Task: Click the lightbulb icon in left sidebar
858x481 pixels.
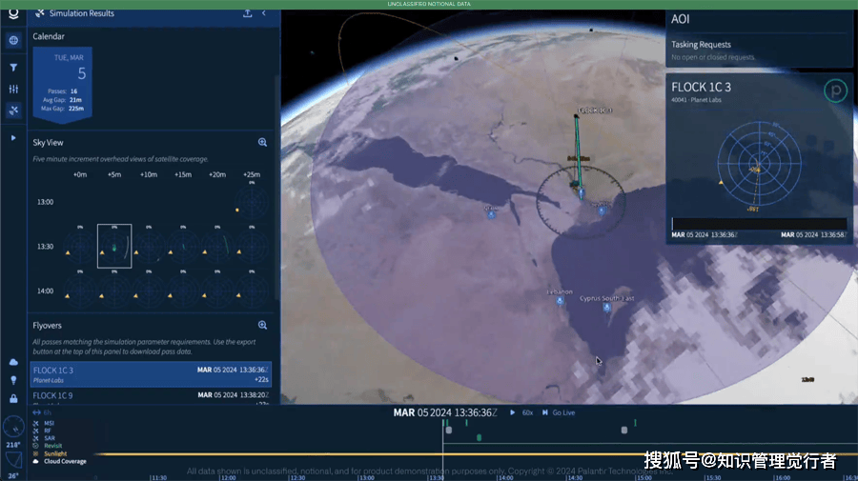Action: pyautogui.click(x=13, y=379)
